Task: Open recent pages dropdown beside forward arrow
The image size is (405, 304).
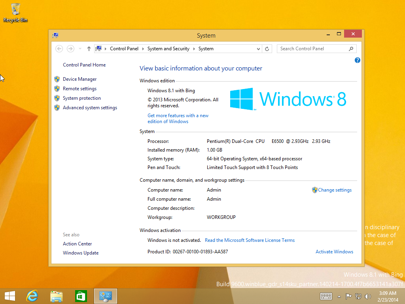Action: [79, 48]
